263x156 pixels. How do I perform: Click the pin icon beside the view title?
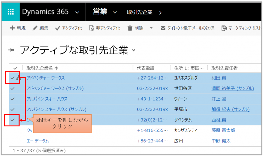tap(12, 50)
